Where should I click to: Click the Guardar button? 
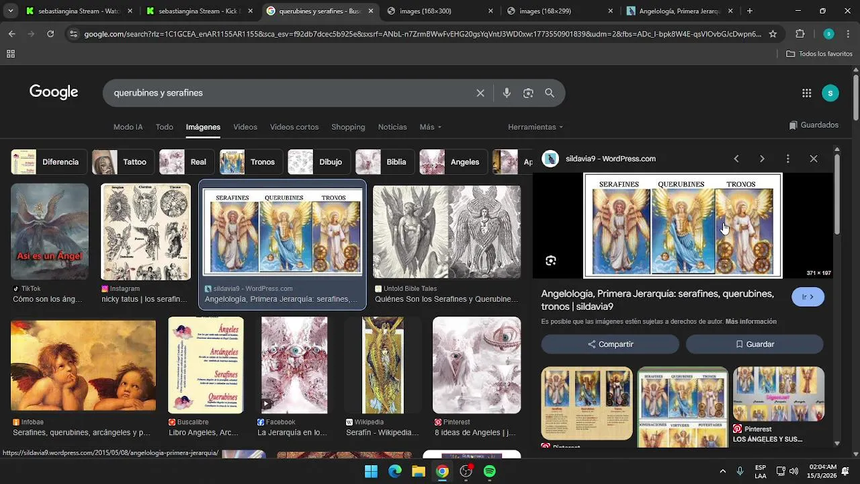pyautogui.click(x=755, y=344)
